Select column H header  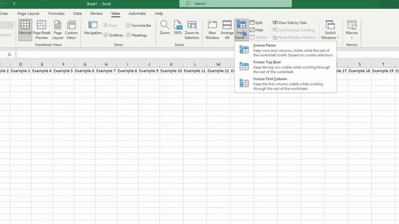coord(106,64)
